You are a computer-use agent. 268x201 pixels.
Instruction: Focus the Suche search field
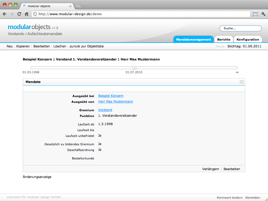tap(241, 28)
